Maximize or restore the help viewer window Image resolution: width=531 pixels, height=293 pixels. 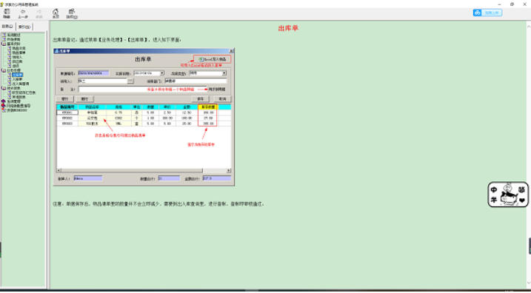512,4
